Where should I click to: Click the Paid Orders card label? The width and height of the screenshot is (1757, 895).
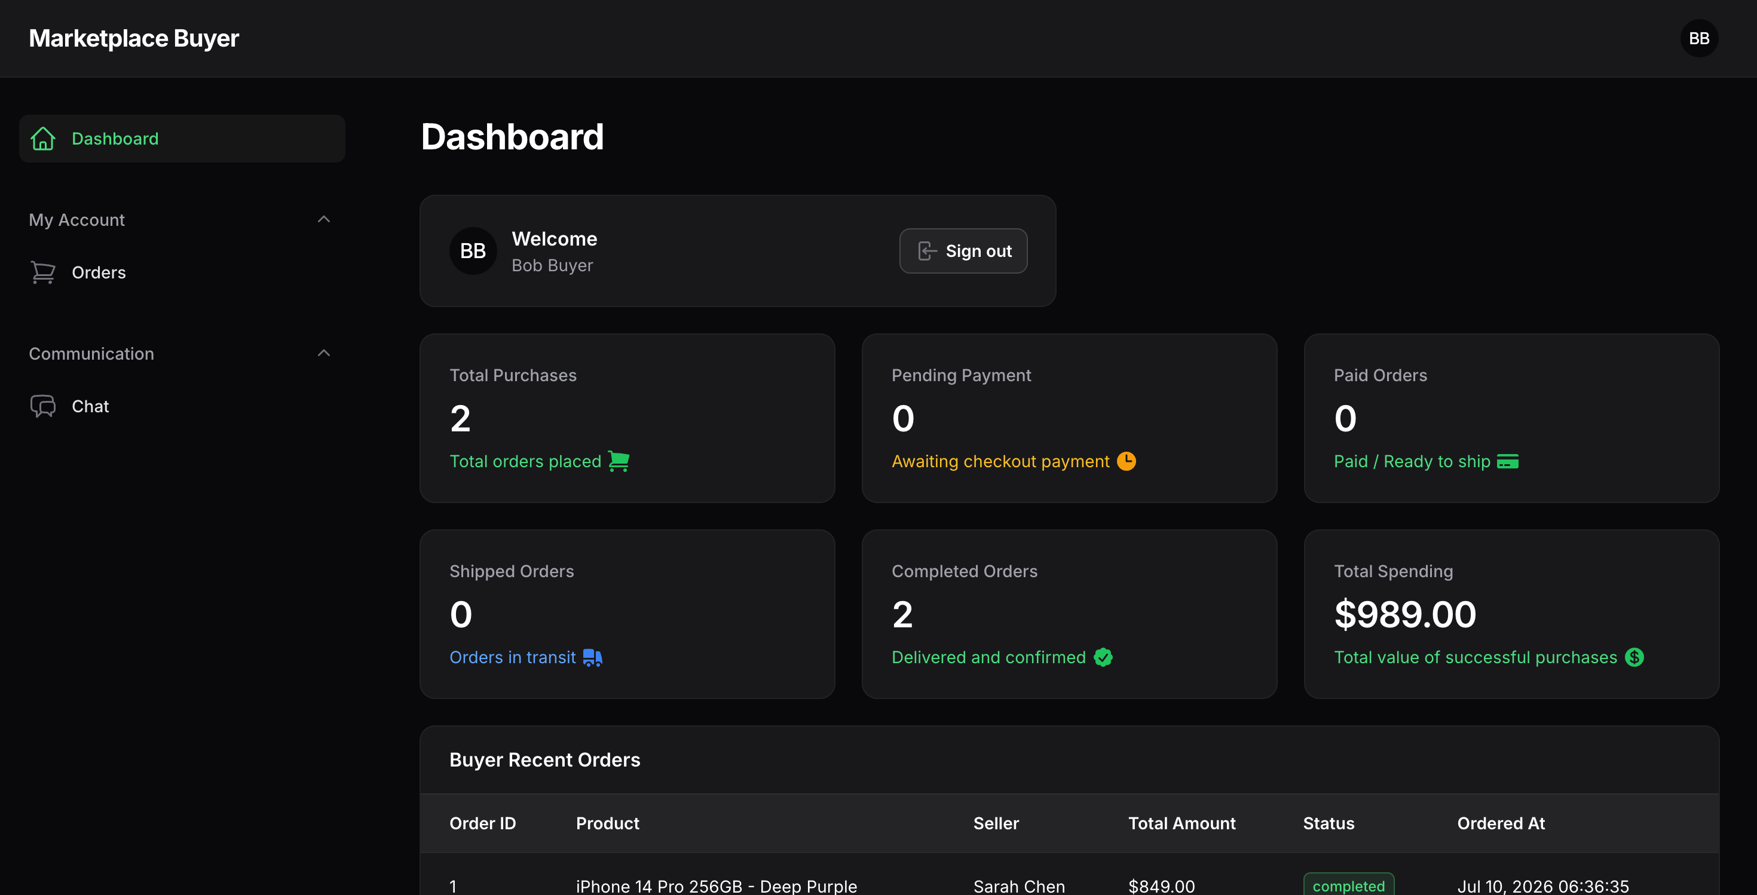coord(1380,375)
